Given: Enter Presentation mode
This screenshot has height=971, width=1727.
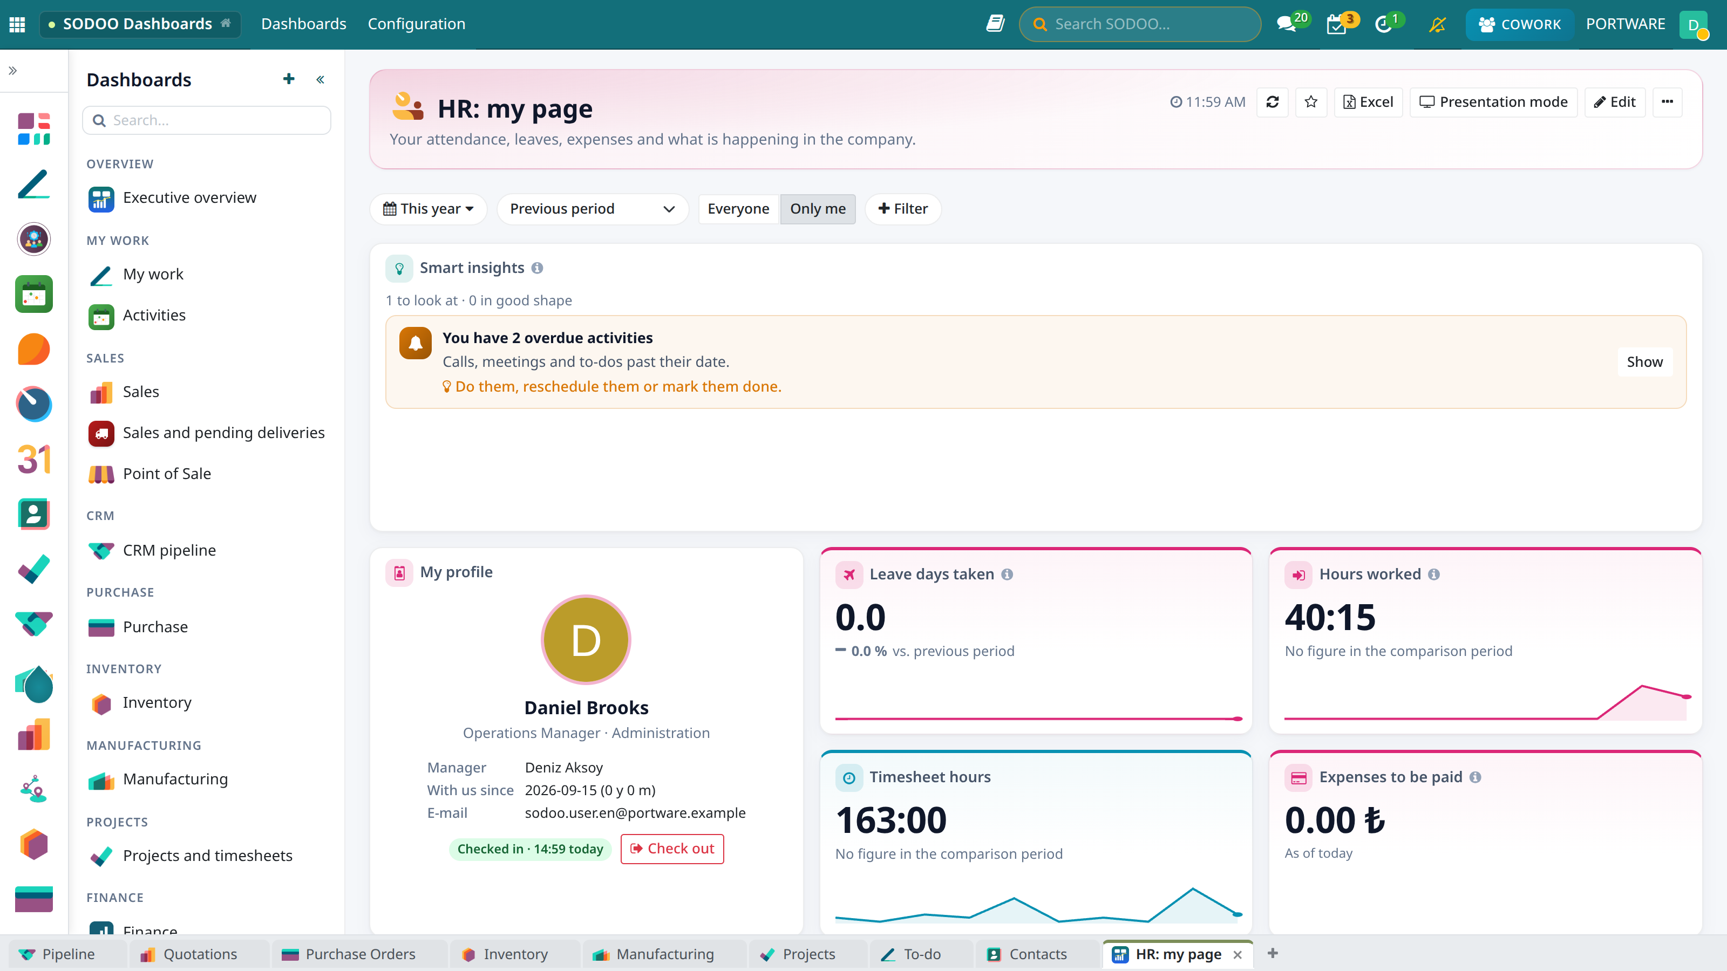Looking at the screenshot, I should (x=1493, y=102).
